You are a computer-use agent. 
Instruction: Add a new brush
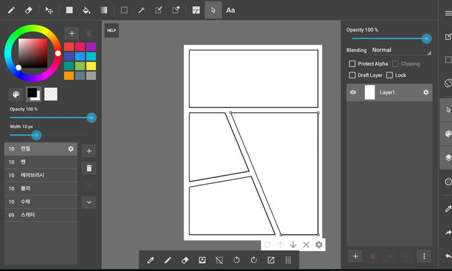click(89, 151)
